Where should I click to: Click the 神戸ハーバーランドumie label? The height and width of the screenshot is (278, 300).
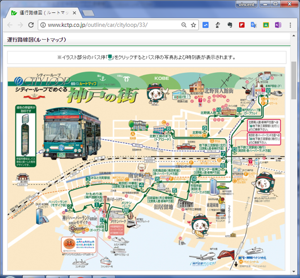pos(80,218)
